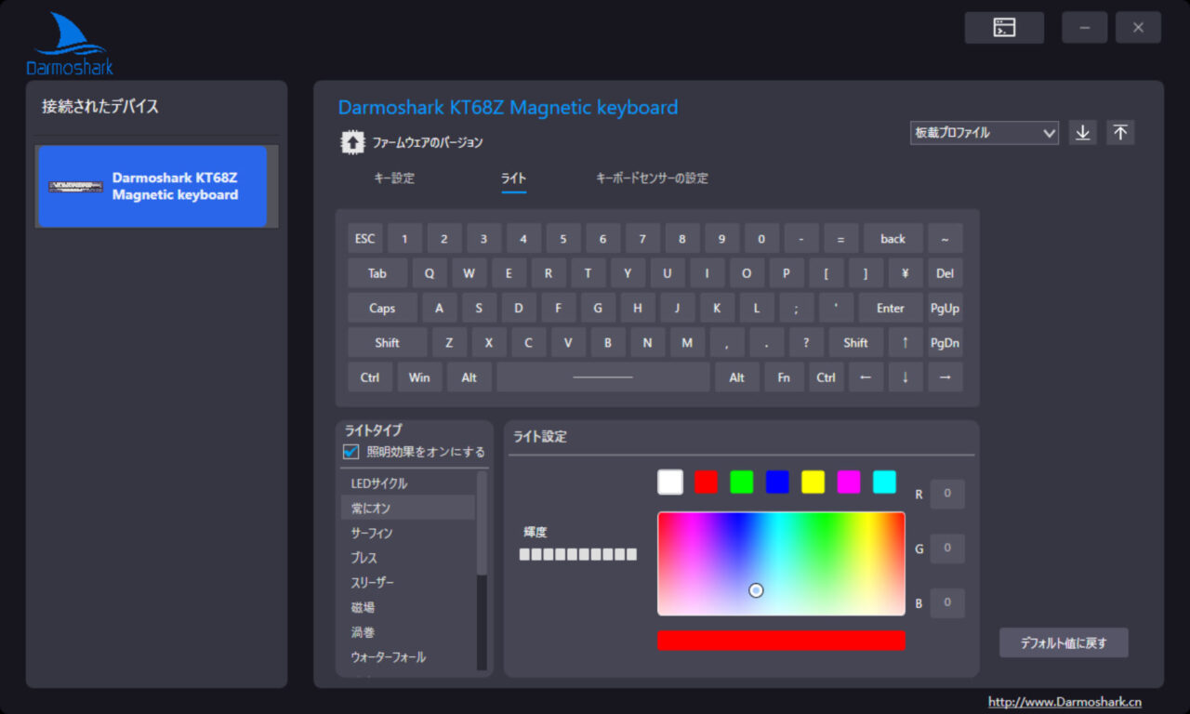
Task: Click the tilde key on keyboard layout
Action: (x=945, y=239)
